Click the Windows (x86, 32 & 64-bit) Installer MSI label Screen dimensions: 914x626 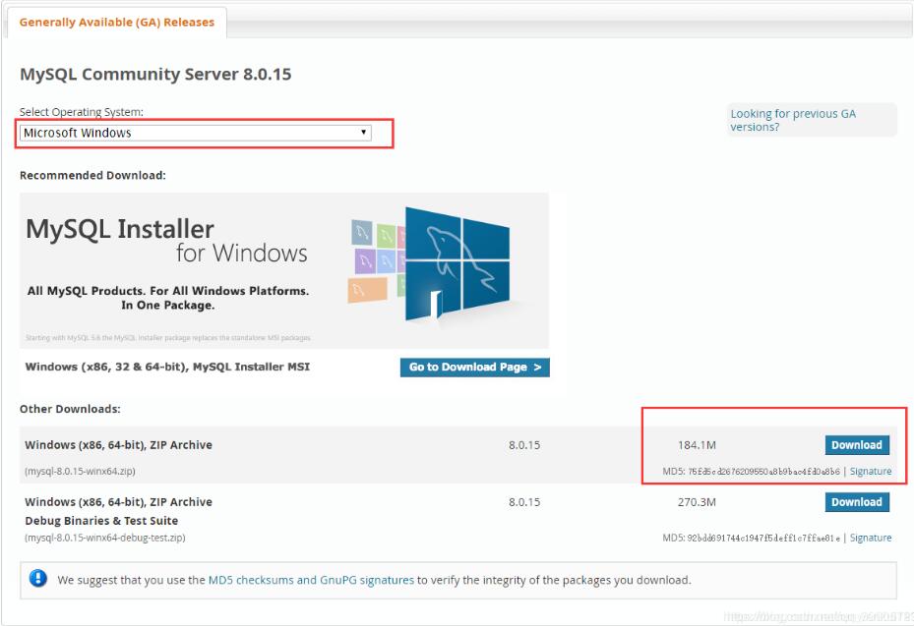[167, 368]
